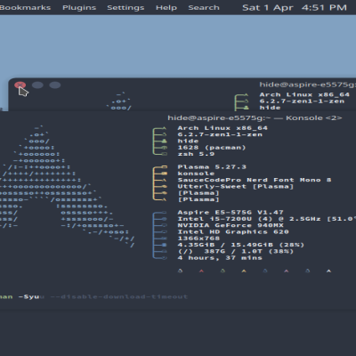Click the disk icon beside (/) 387G / 1.0T
Screen dimensions: 356x356
(164, 252)
